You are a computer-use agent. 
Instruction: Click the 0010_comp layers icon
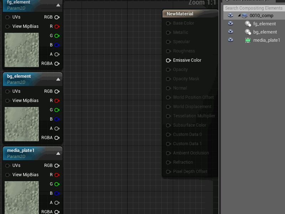[x=244, y=16]
